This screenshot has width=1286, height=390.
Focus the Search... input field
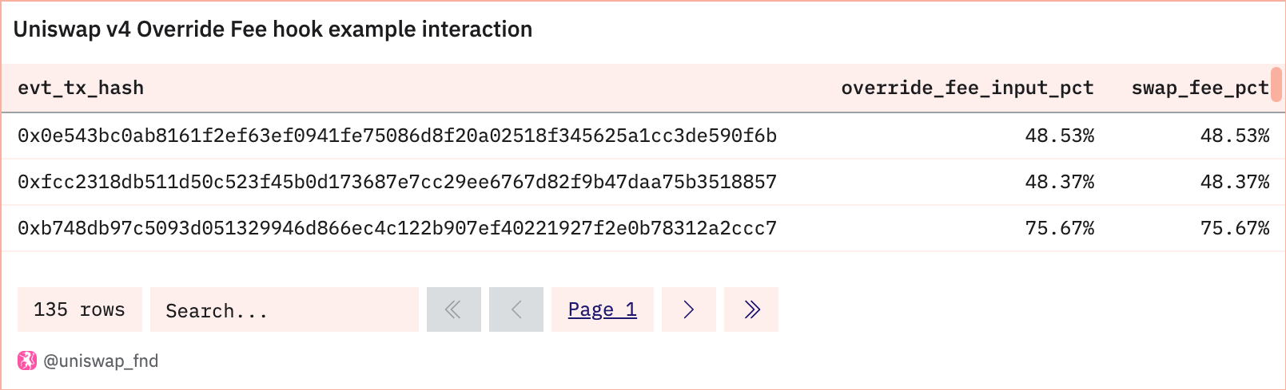[285, 309]
